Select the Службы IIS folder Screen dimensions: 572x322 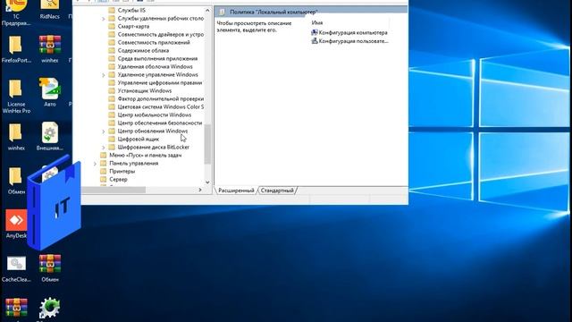(127, 10)
